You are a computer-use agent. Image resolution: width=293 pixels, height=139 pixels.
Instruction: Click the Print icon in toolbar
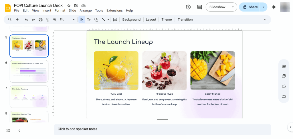[x=40, y=19]
